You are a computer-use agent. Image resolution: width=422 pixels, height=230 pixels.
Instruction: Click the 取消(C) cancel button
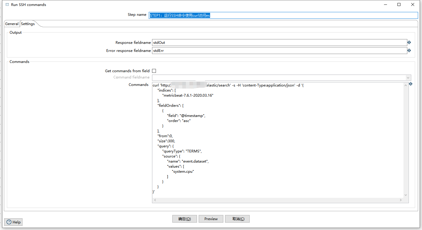237,219
